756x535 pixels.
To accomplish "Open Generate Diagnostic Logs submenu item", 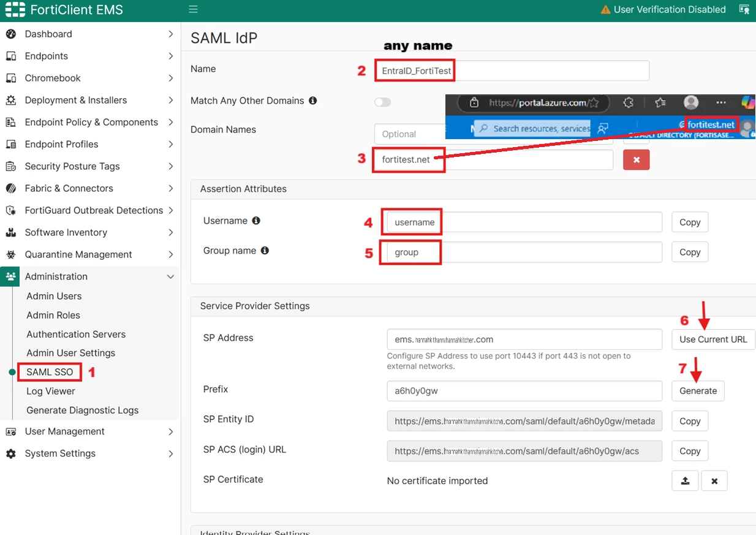I will pos(83,411).
